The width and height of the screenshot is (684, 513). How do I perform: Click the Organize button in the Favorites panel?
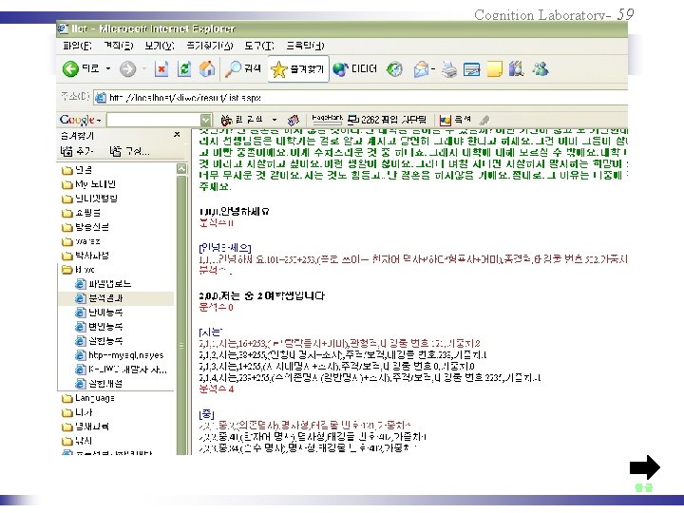click(129, 151)
